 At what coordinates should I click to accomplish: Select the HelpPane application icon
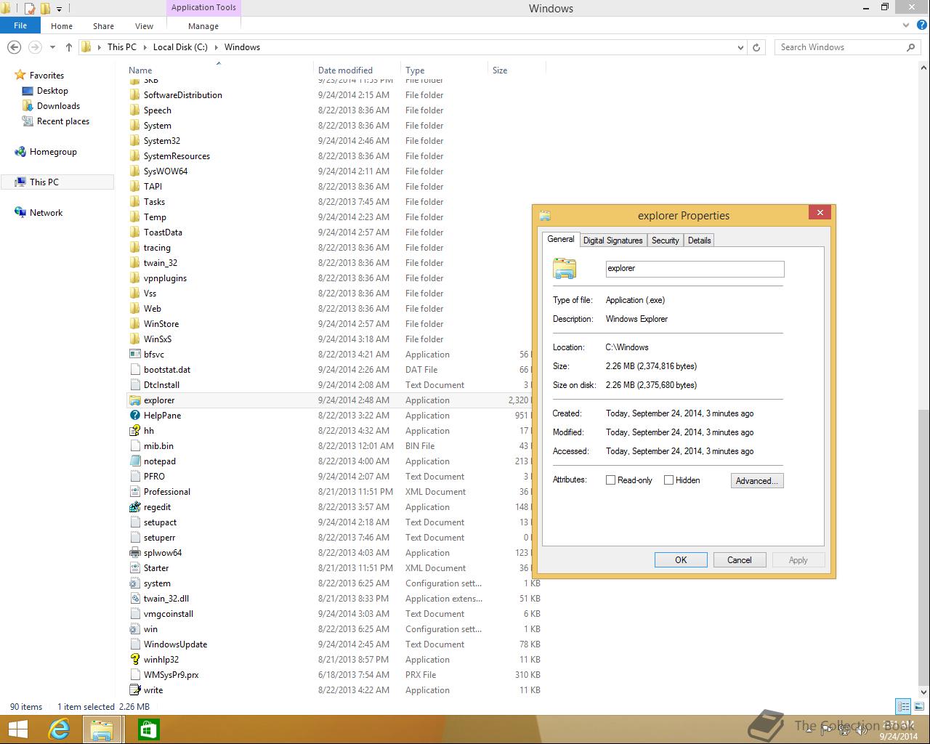pyautogui.click(x=134, y=416)
